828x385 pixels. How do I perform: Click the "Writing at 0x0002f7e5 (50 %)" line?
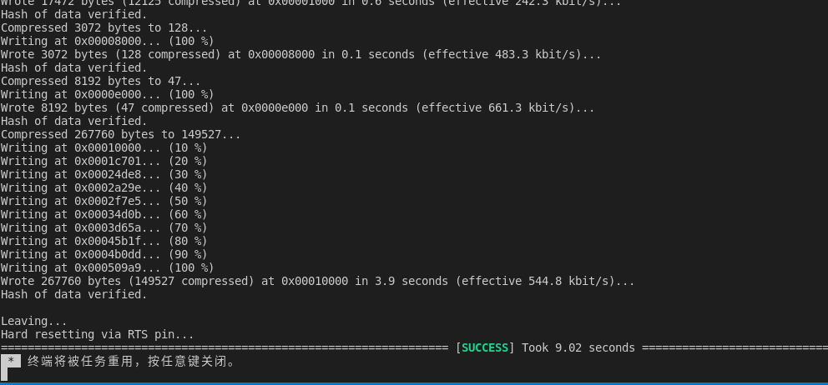coord(103,201)
